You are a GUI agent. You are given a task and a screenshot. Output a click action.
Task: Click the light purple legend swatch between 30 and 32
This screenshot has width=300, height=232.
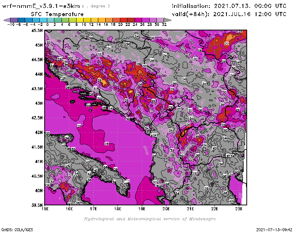(x=160, y=20)
